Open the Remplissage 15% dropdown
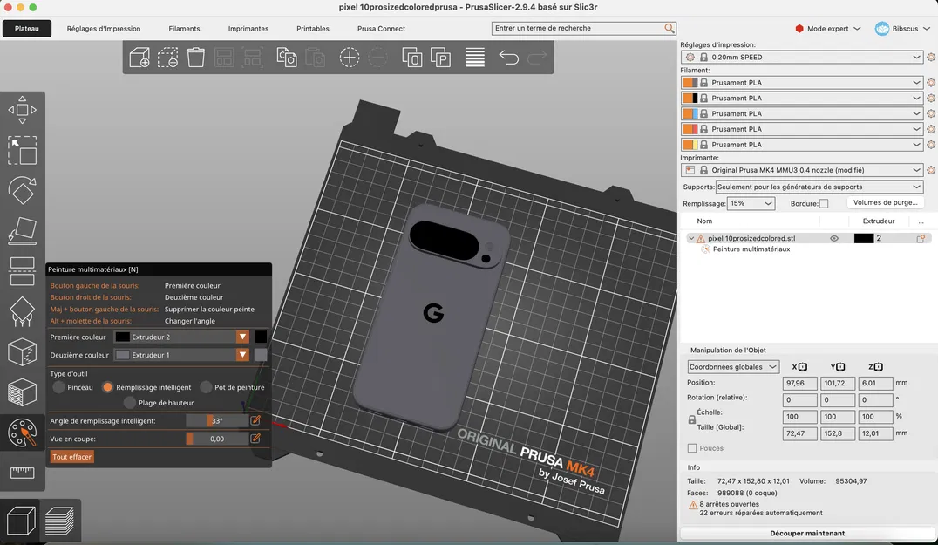 [751, 203]
